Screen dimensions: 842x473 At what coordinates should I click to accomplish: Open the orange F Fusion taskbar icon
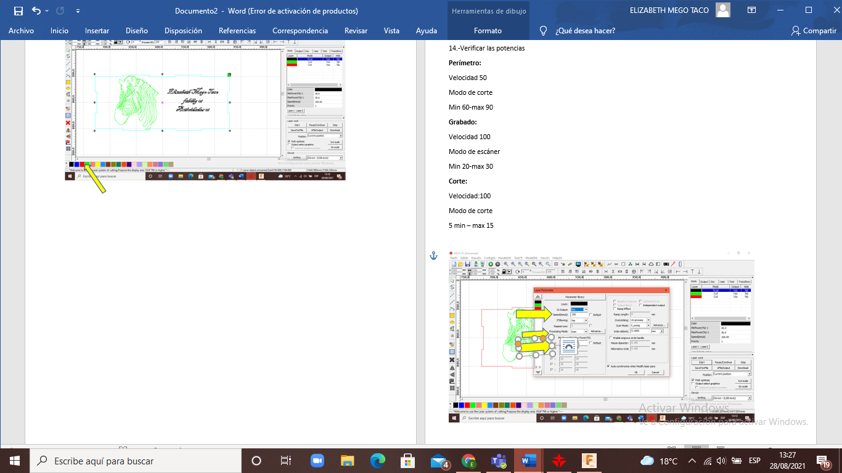pyautogui.click(x=589, y=461)
